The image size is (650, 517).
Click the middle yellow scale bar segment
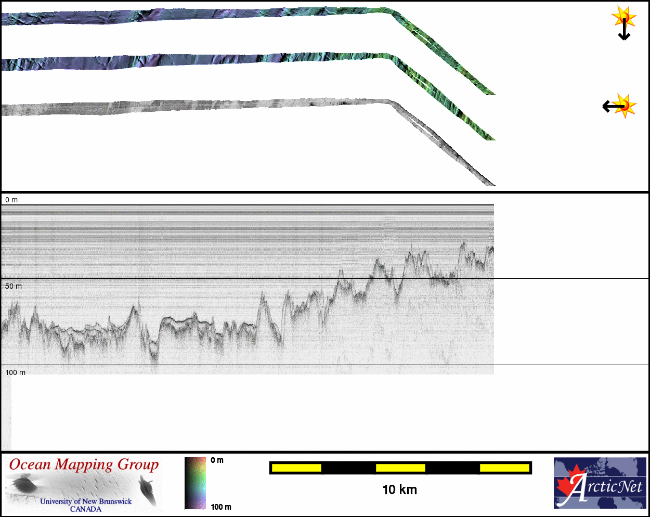400,468
